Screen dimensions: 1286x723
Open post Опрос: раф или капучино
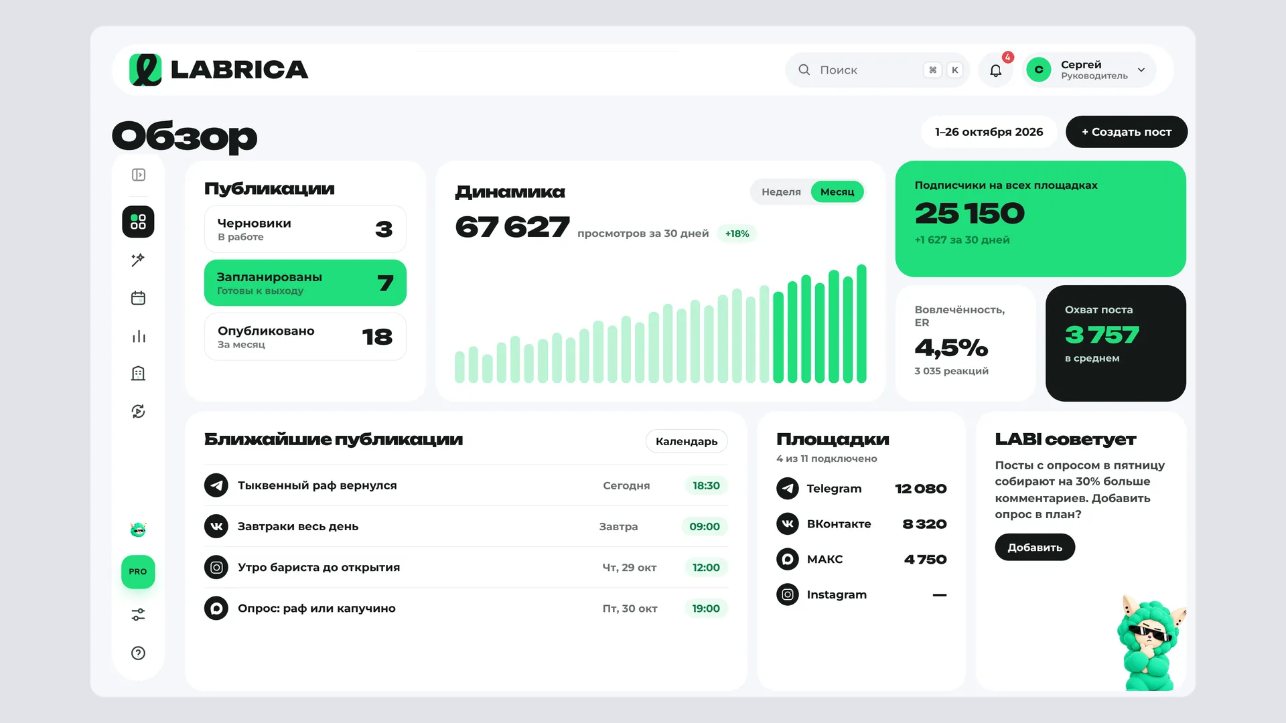click(x=466, y=609)
